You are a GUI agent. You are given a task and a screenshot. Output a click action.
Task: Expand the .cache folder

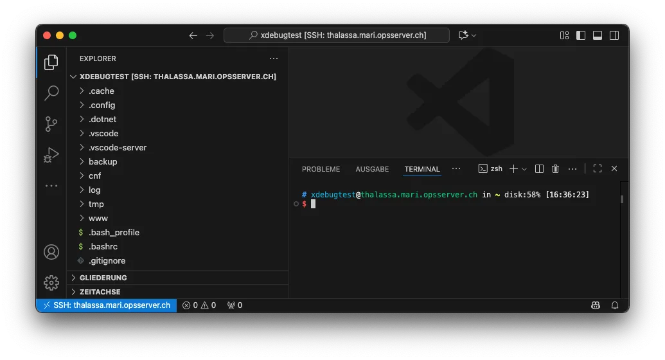(x=178, y=91)
